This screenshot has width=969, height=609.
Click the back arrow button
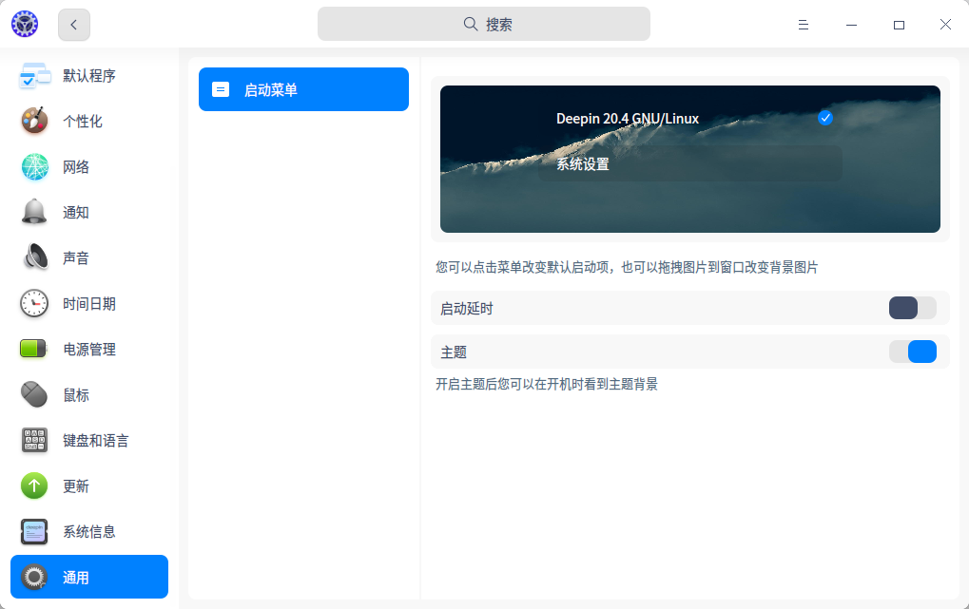[73, 24]
